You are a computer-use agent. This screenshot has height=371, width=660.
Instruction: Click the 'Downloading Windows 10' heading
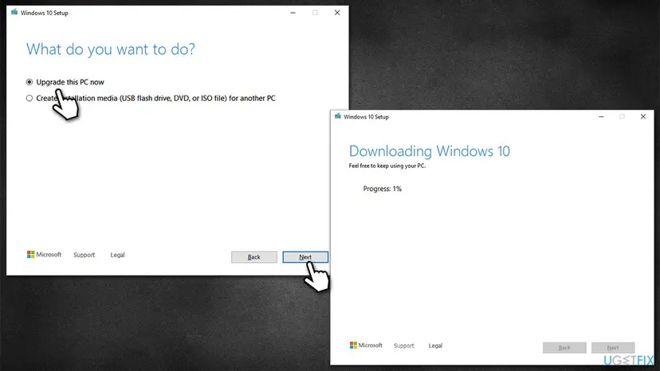[x=430, y=151]
